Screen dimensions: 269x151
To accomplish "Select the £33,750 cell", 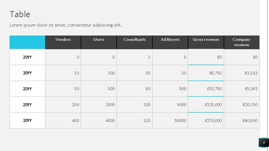I will point(214,89).
